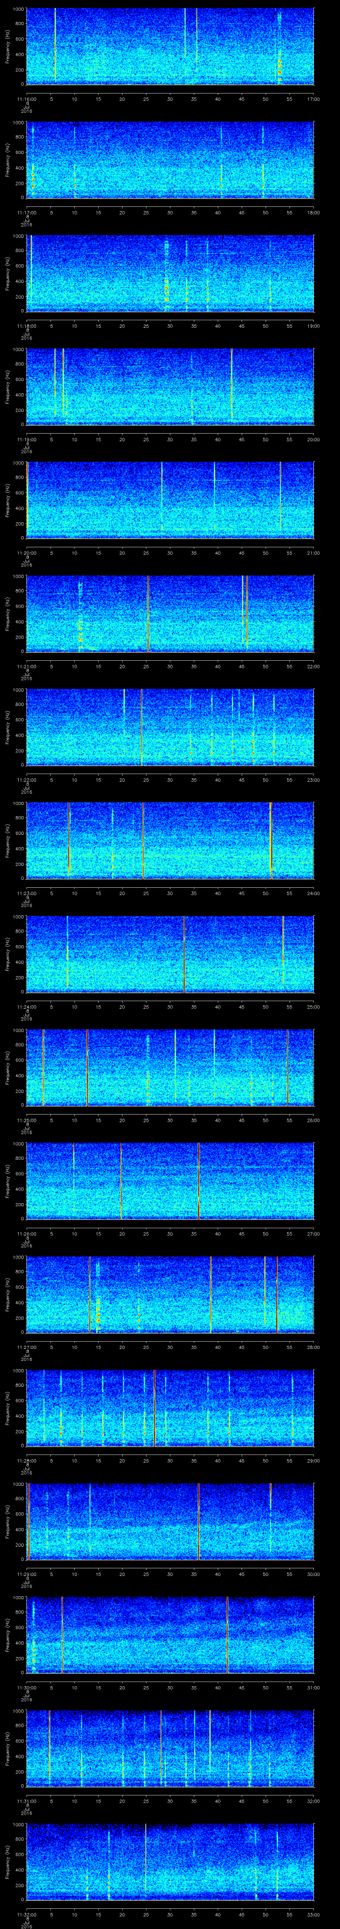Screen dimensions: 340x1929
Task: Click the 30:00 end time label
Action: (x=313, y=1573)
